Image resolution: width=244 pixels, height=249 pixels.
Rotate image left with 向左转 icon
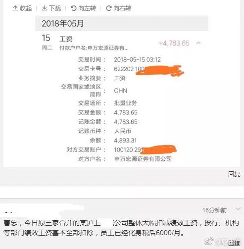coord(73,8)
